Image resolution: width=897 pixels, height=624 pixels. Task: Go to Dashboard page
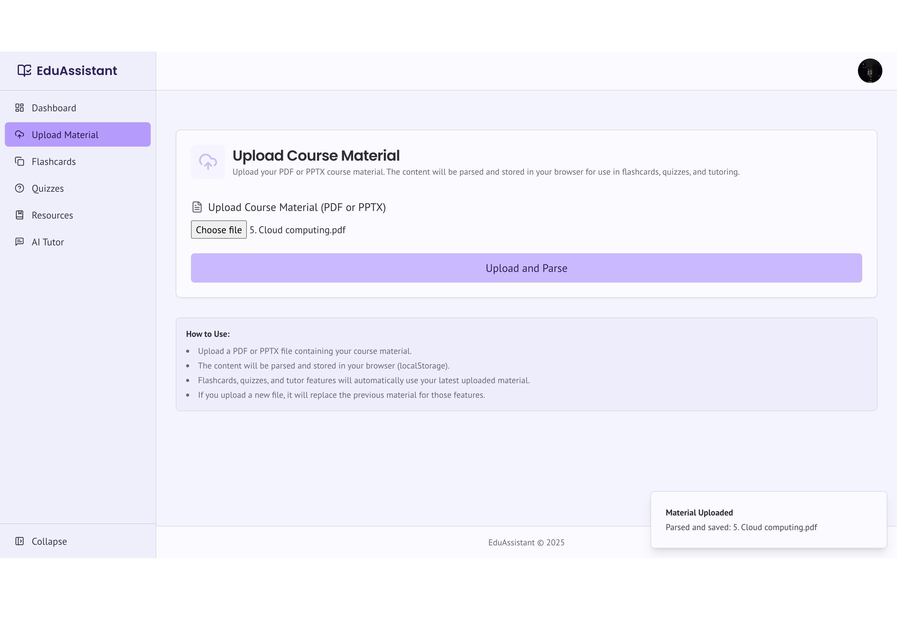[x=54, y=108]
